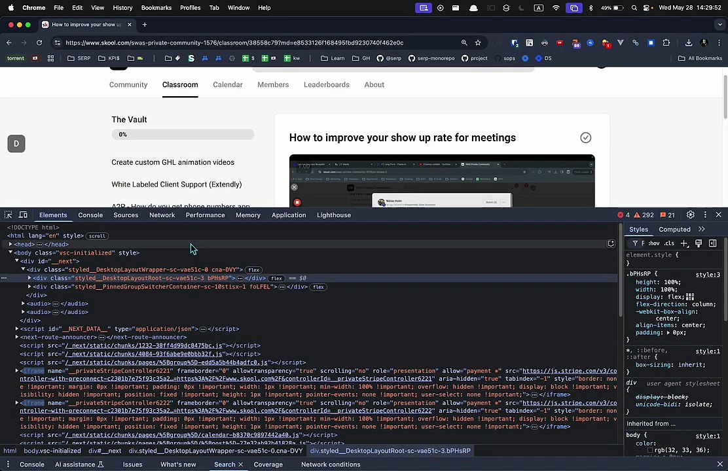Click the issues count badge showing 21
This screenshot has width=728, height=471.
668,215
